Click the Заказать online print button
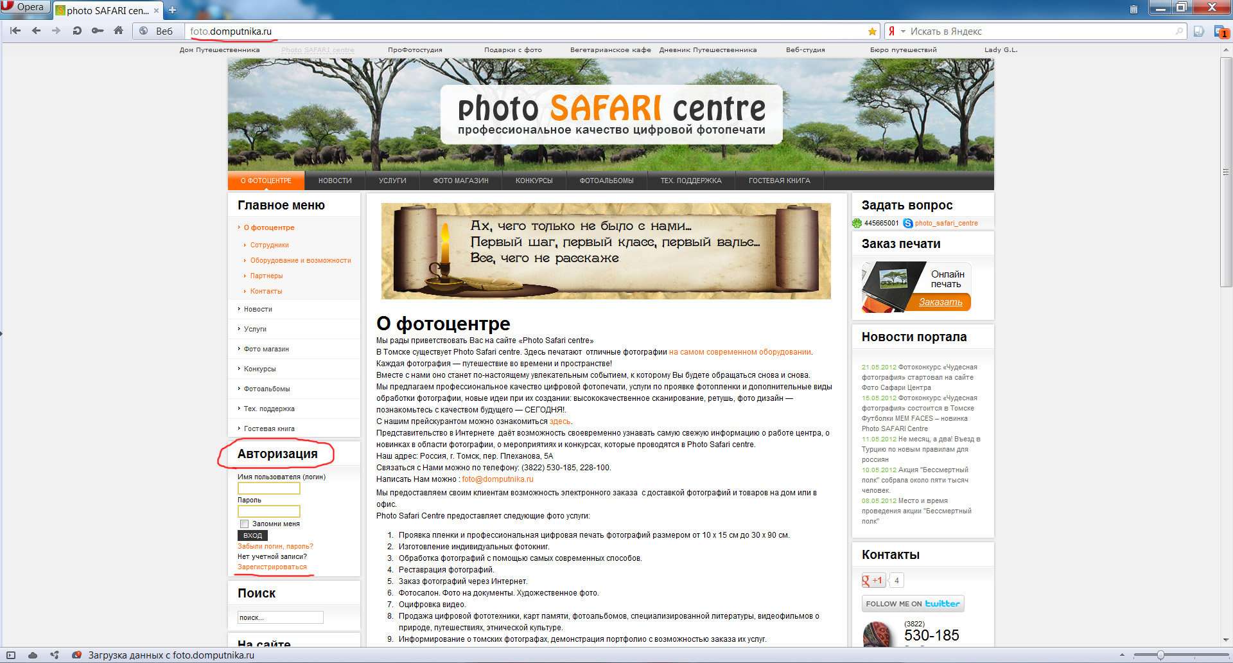Image resolution: width=1233 pixels, height=663 pixels. pos(940,302)
